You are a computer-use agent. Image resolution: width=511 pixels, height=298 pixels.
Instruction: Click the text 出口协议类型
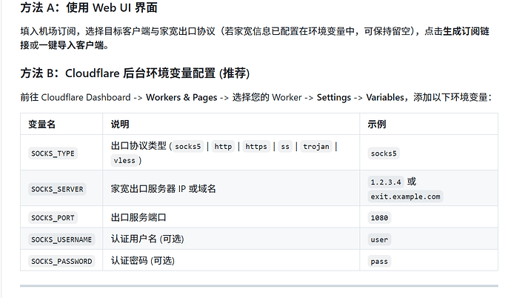pos(138,146)
